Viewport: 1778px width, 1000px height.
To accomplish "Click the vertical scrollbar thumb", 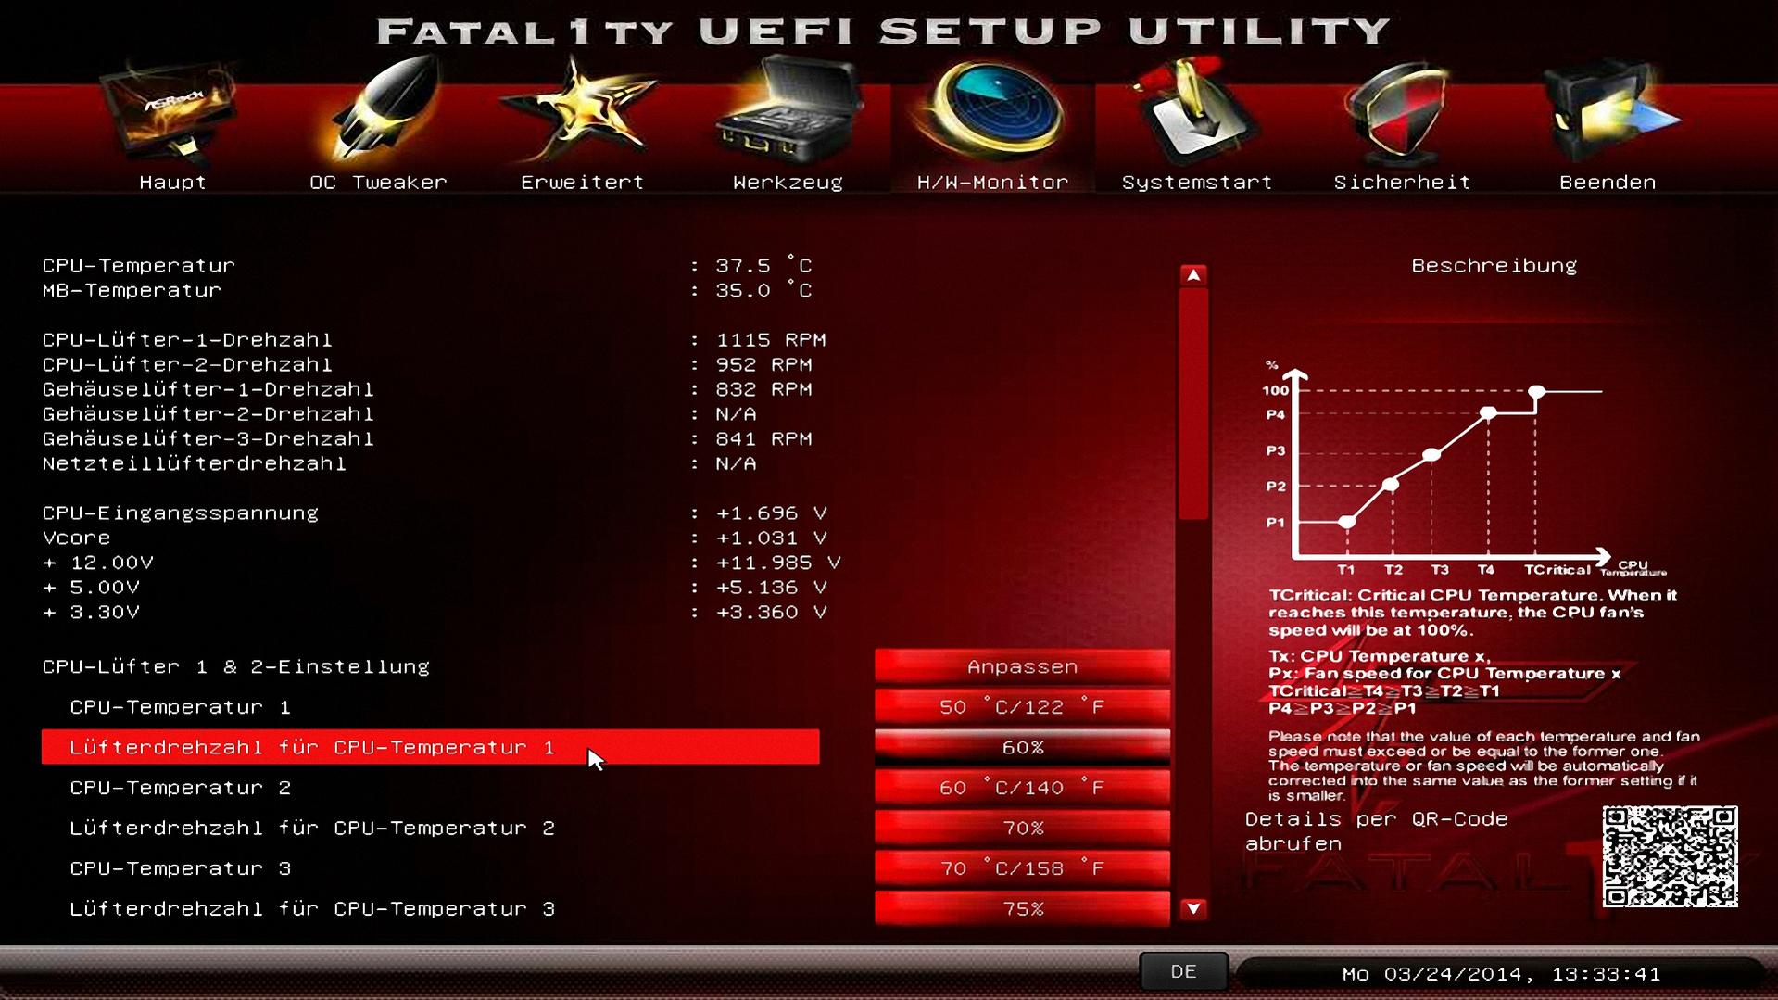I will tap(1193, 403).
